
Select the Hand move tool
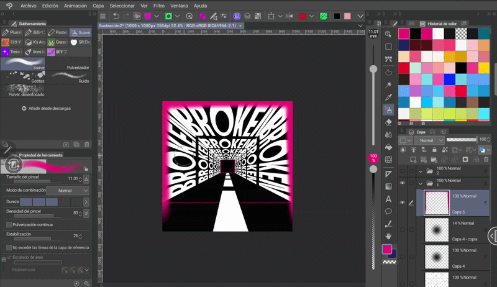point(388,236)
